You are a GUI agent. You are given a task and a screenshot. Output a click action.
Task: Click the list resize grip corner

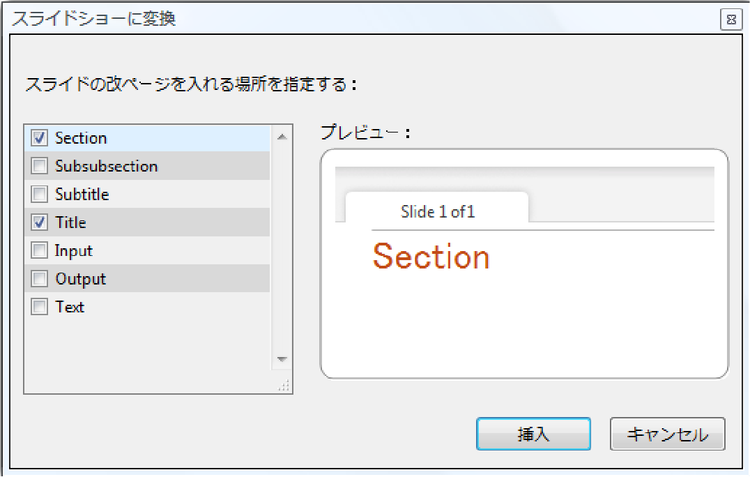[284, 386]
